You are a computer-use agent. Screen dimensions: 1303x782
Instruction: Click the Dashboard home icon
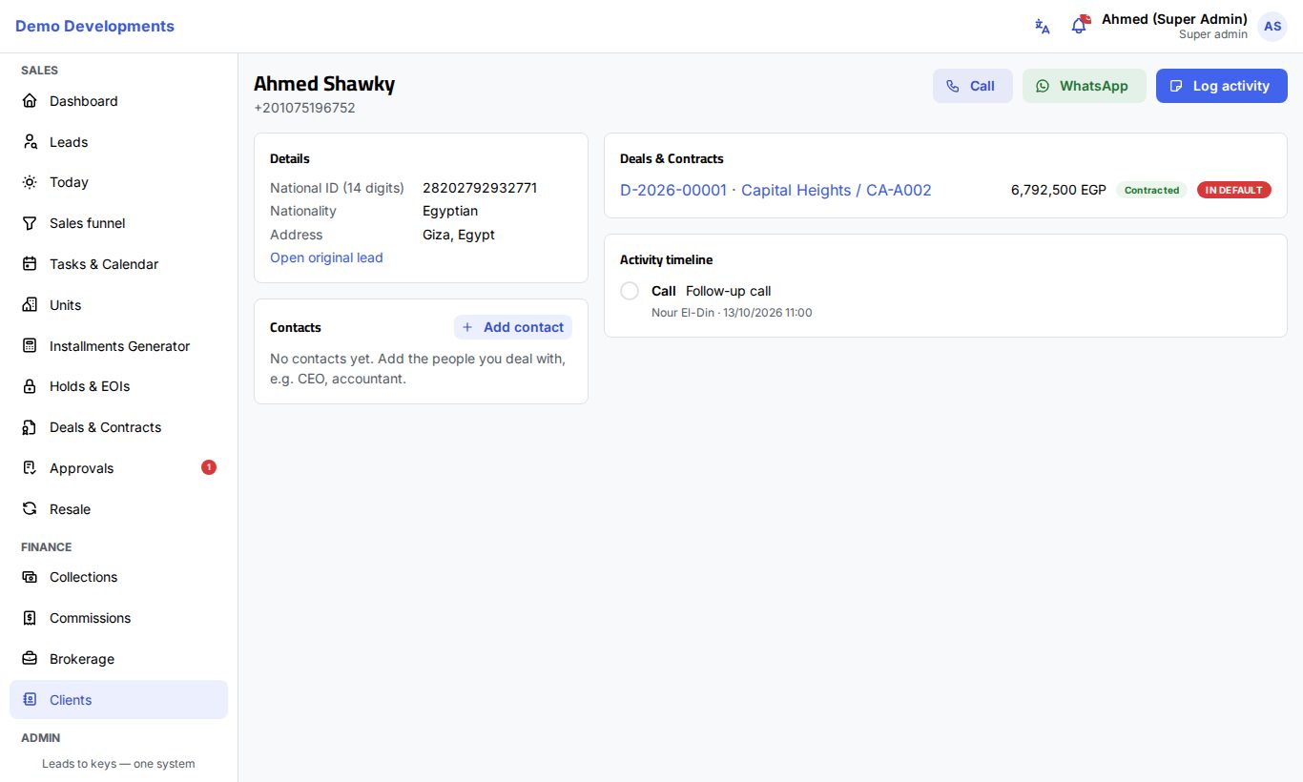pyautogui.click(x=30, y=101)
